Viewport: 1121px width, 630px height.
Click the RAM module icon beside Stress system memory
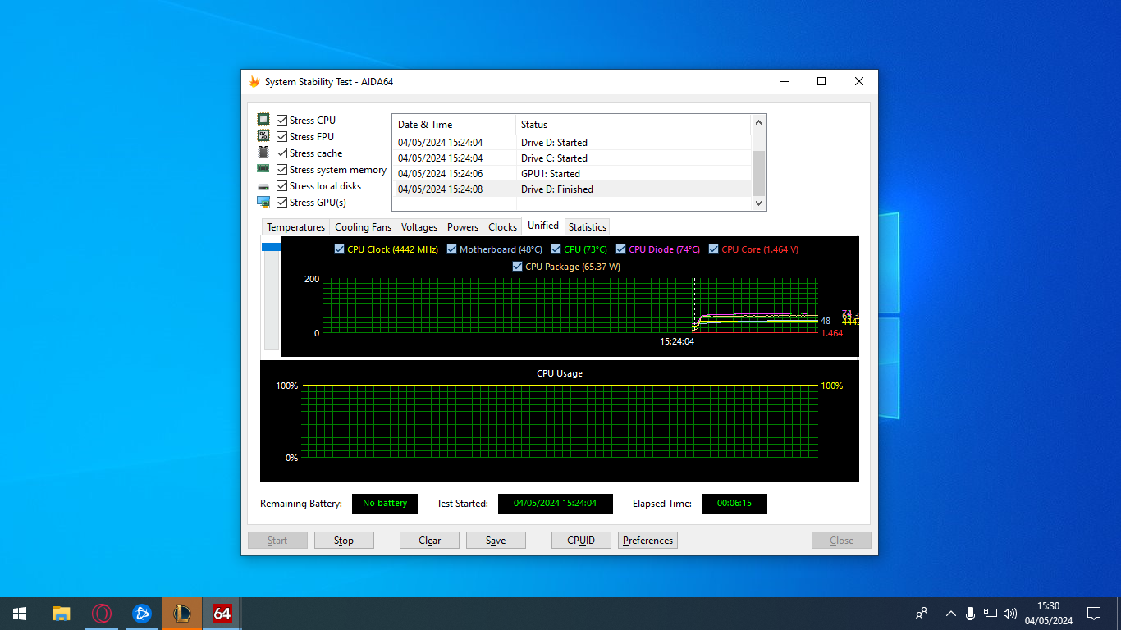click(263, 169)
